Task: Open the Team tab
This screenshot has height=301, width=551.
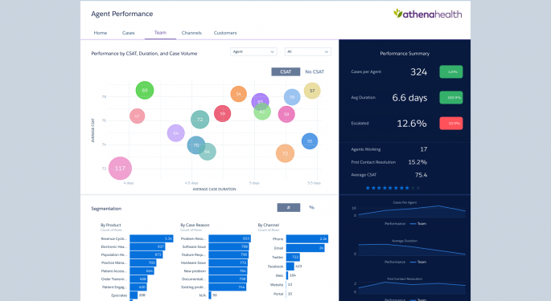Action: (160, 33)
